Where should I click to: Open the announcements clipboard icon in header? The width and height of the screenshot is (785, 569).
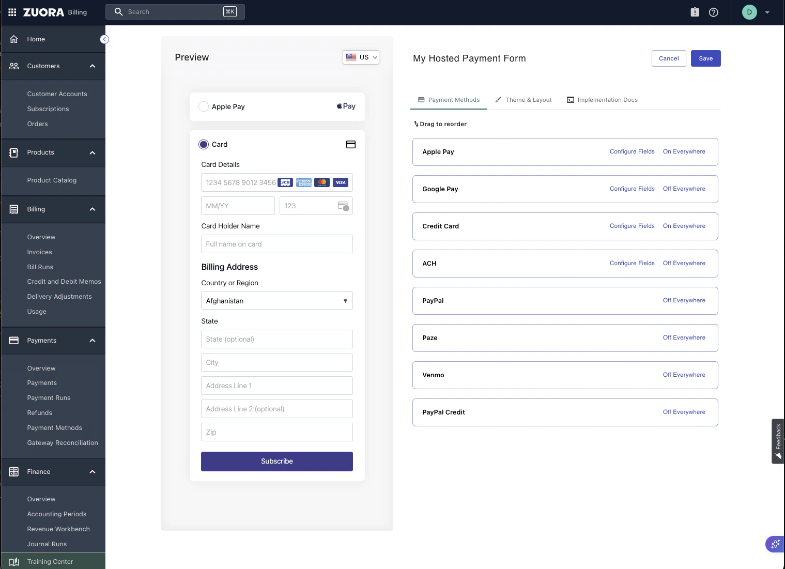695,12
